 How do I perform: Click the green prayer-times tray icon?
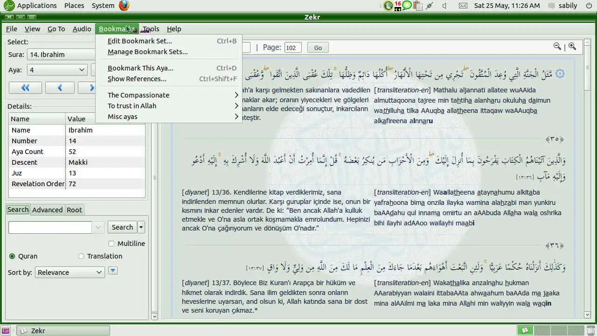click(x=388, y=6)
